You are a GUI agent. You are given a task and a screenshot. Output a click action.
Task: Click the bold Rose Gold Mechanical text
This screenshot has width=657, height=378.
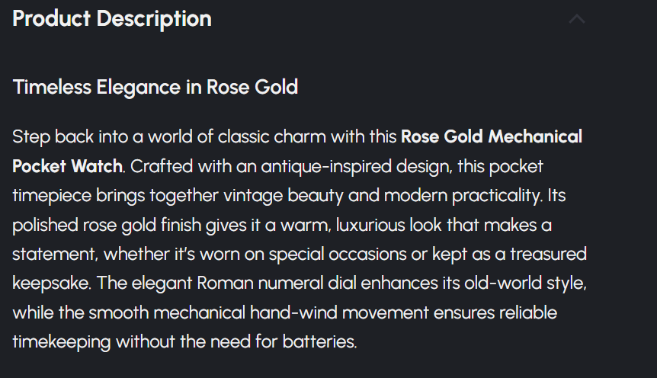pos(492,137)
